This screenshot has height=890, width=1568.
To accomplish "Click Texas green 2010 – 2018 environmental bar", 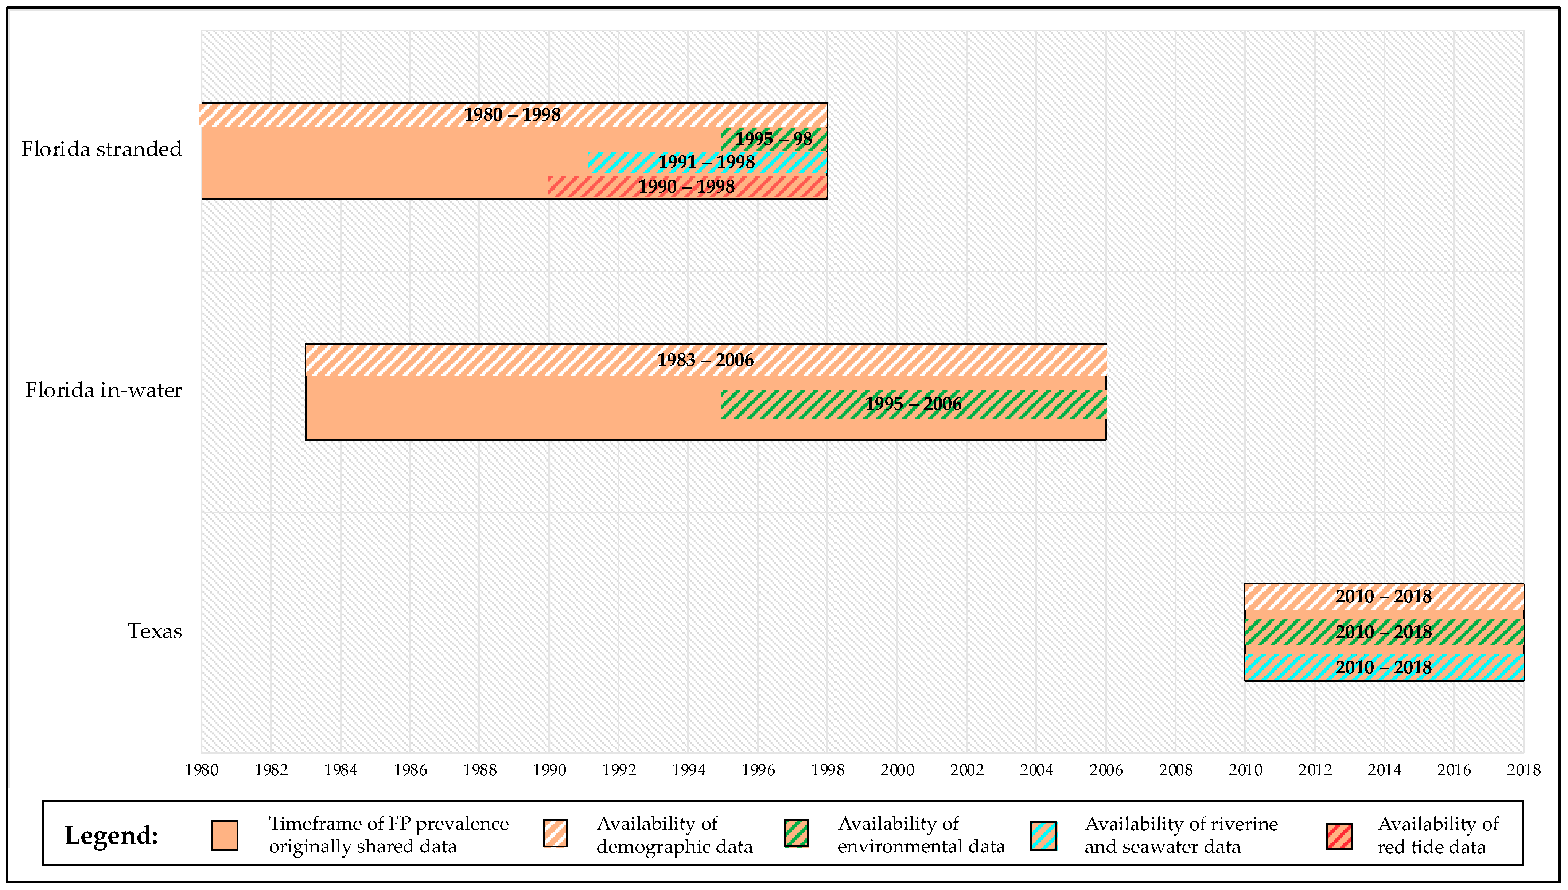I will (x=1384, y=632).
